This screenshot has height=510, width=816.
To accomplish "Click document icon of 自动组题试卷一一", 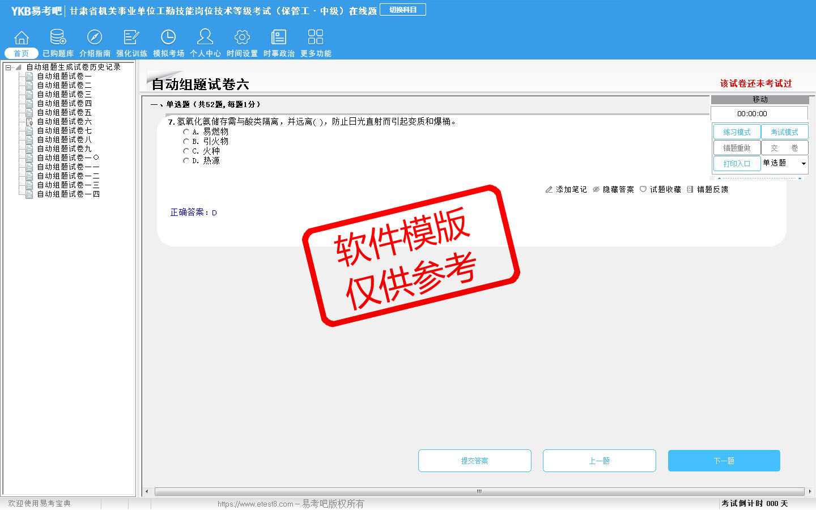I will pyautogui.click(x=29, y=167).
